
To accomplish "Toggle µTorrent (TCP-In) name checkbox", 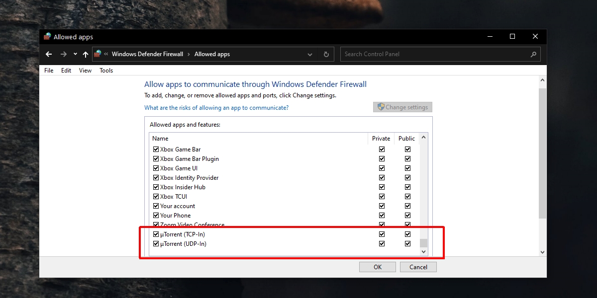I will tap(156, 234).
